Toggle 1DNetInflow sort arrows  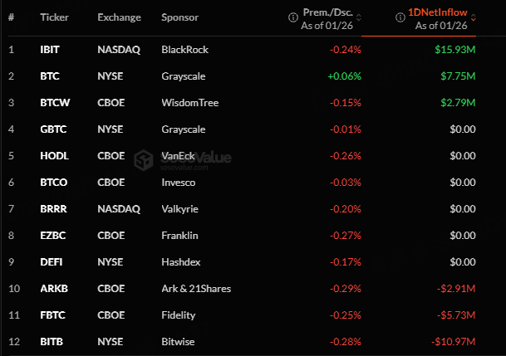click(x=473, y=17)
